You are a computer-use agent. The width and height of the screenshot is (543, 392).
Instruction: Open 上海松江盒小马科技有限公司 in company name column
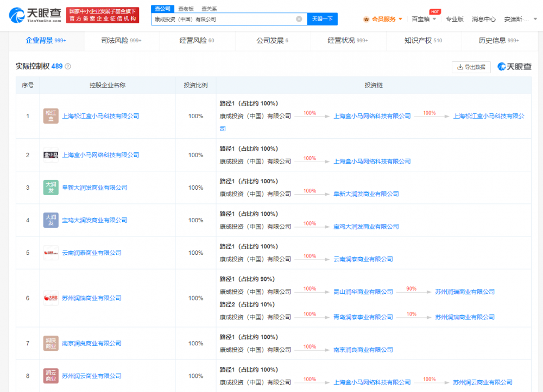tap(100, 116)
